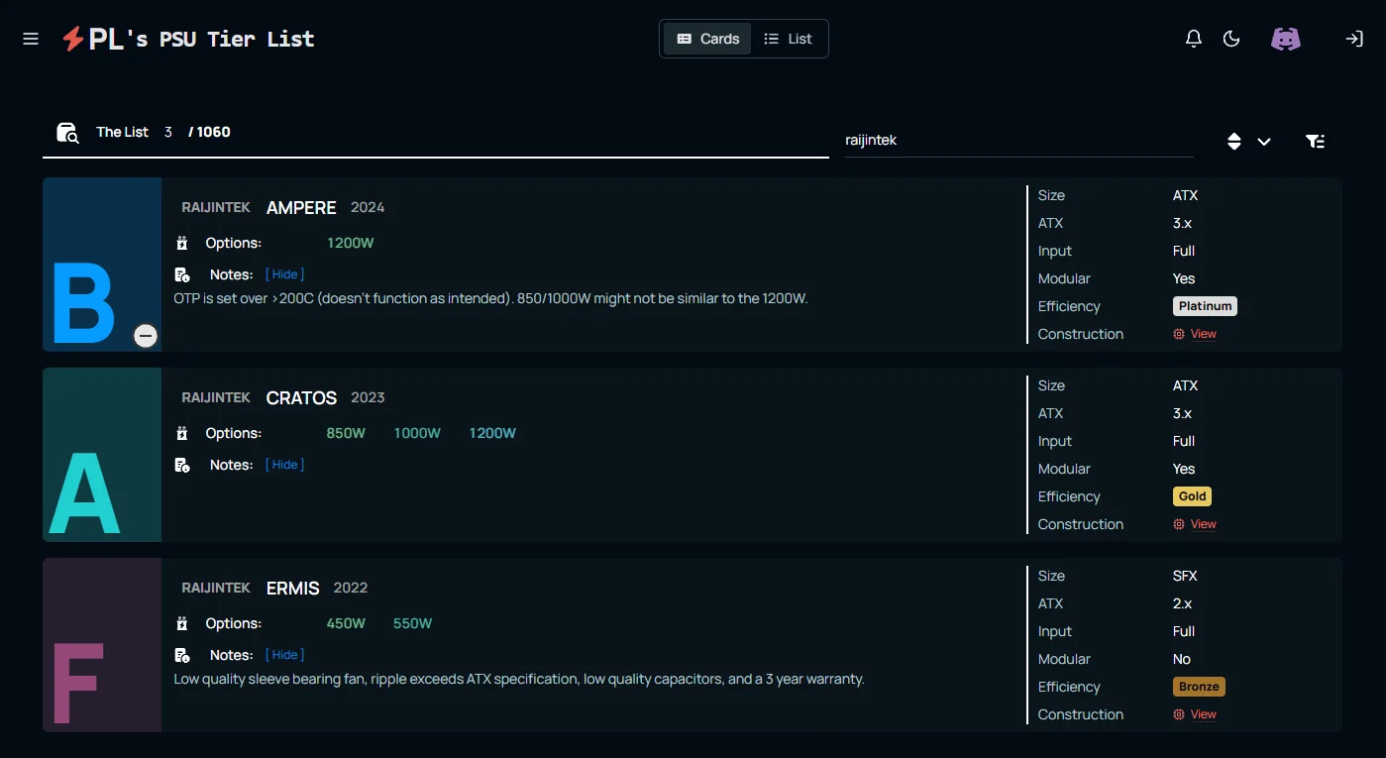
Task: Click CRATOS notes icon
Action: 182,466
